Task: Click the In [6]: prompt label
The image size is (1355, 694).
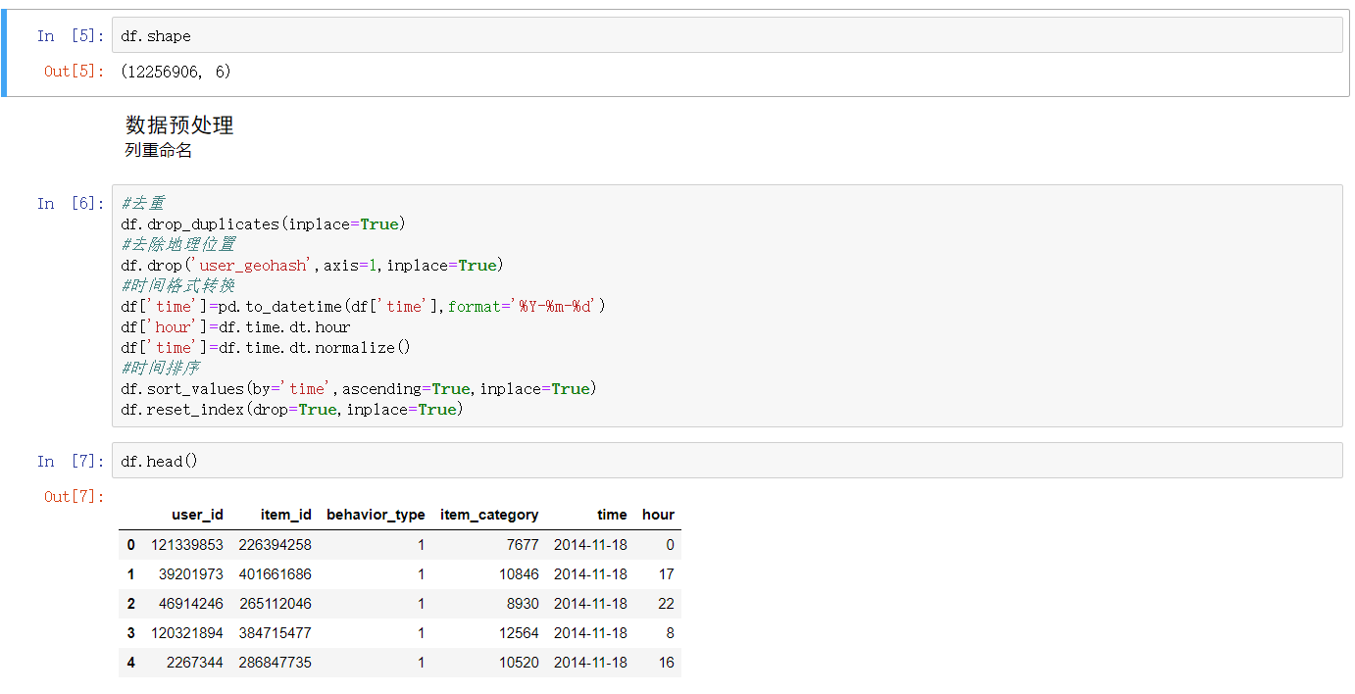Action: click(71, 204)
